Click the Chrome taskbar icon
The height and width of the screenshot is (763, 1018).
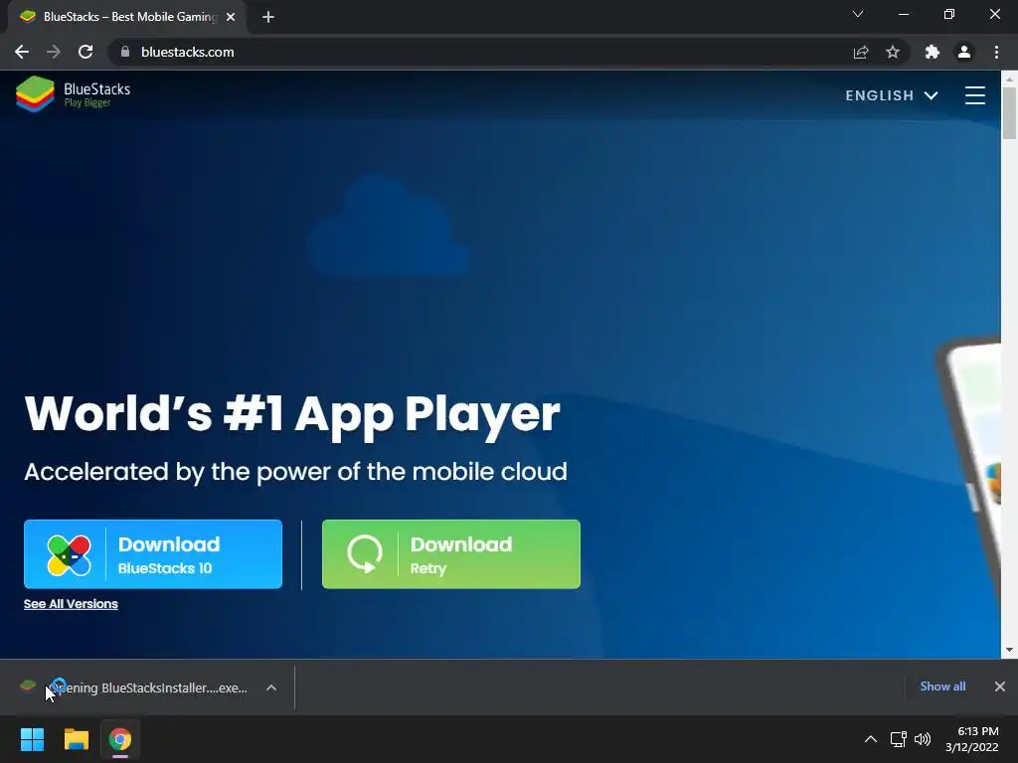[x=120, y=739]
